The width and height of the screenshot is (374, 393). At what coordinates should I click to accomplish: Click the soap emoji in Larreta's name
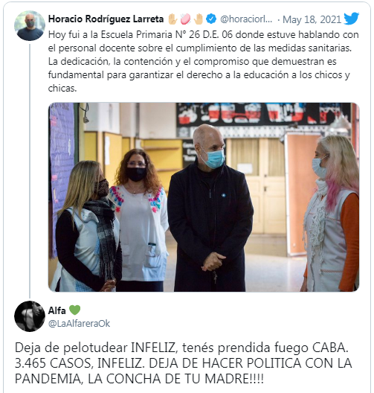pyautogui.click(x=185, y=19)
